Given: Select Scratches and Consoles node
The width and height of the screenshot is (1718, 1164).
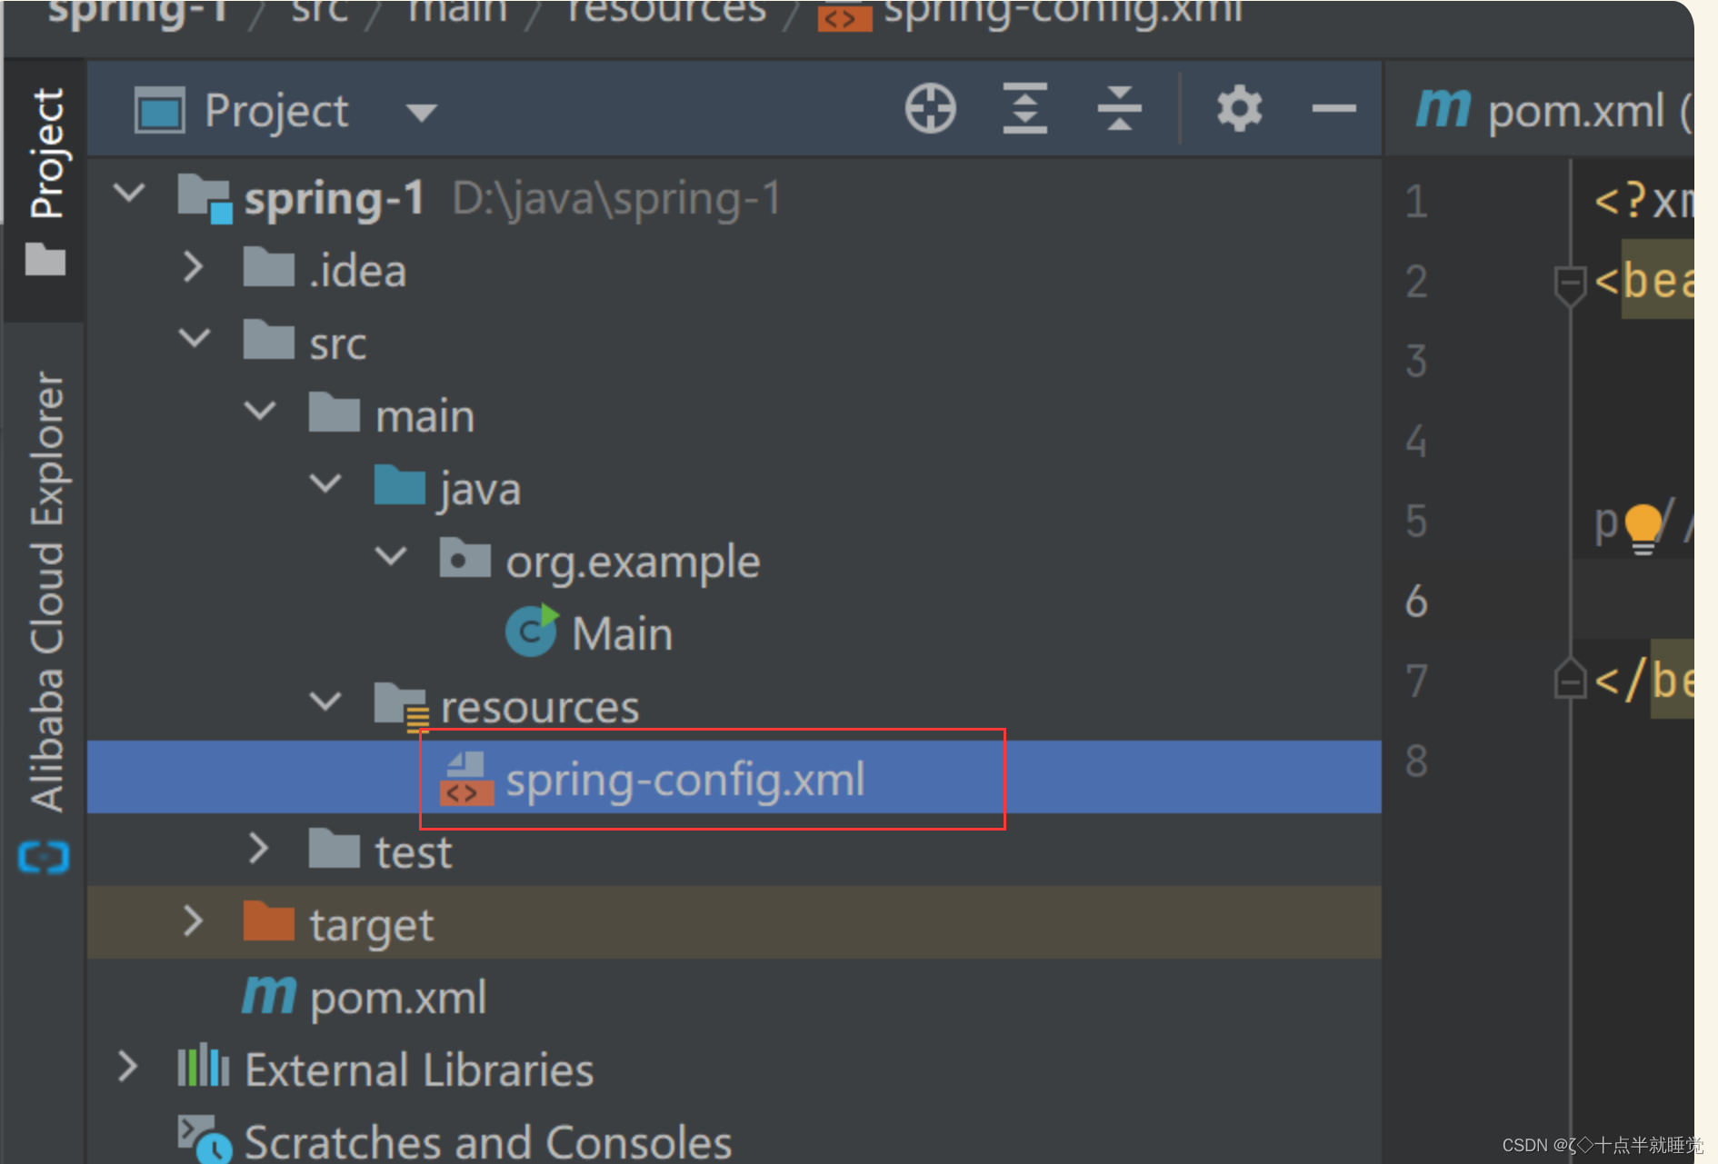Looking at the screenshot, I should click(488, 1143).
